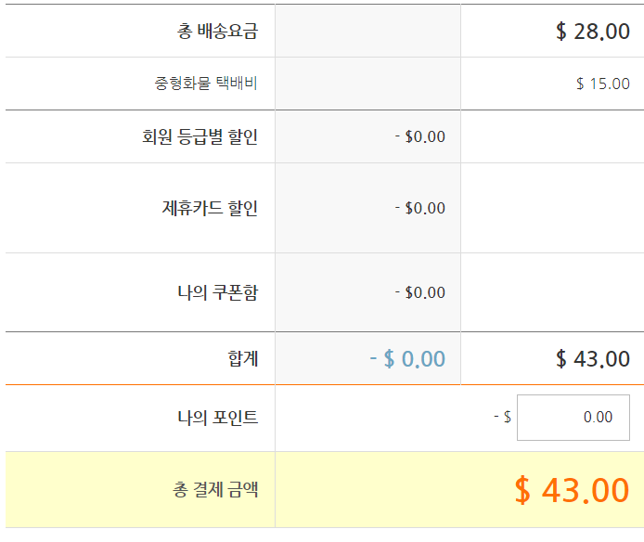The width and height of the screenshot is (644, 542).
Task: Select the $ 28.00 total shipping amount
Action: 592,32
